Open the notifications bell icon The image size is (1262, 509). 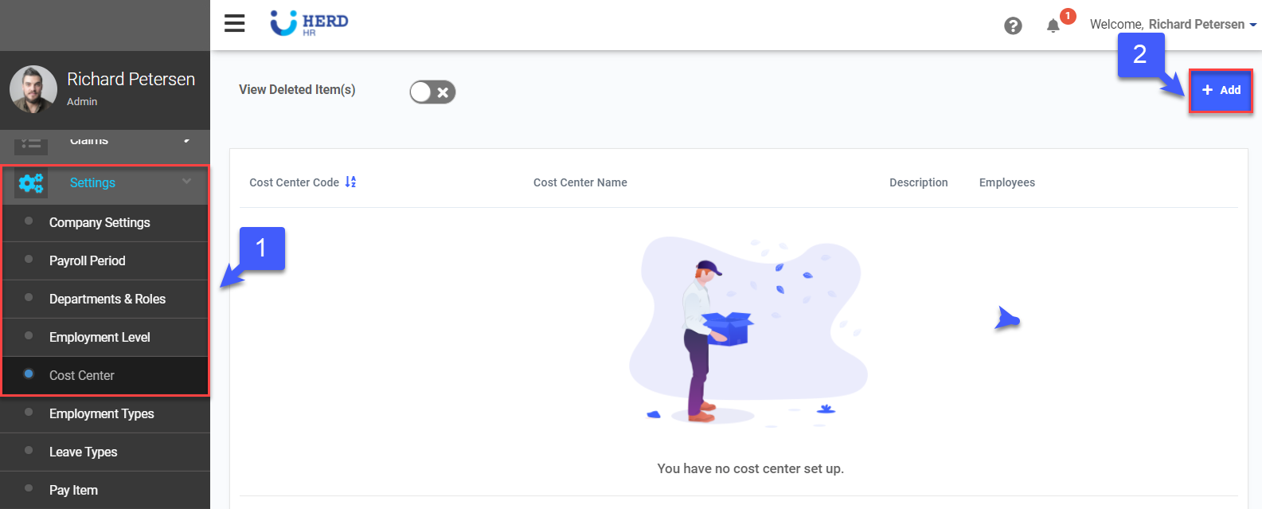coord(1053,25)
